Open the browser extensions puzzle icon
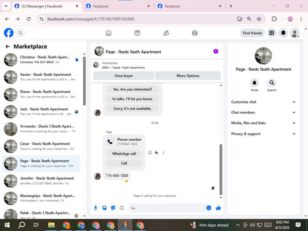Image resolution: width=308 pixels, height=231 pixels. (x=274, y=19)
